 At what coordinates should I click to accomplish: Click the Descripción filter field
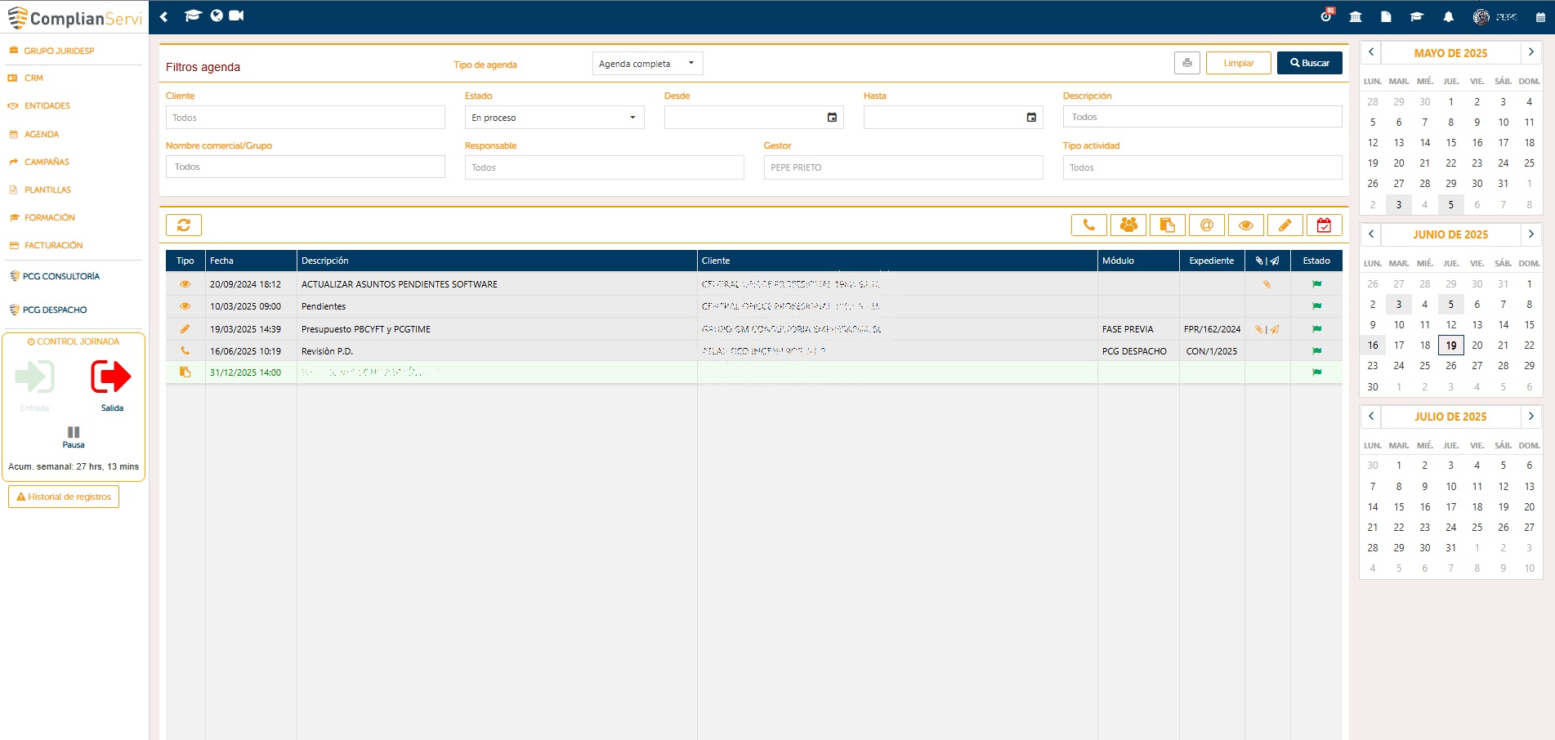point(1202,117)
